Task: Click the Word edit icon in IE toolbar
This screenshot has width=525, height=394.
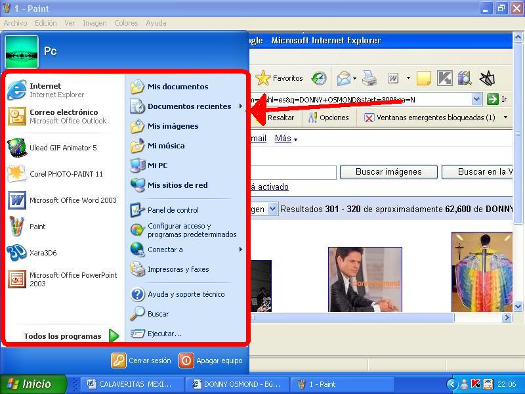Action: (392, 78)
